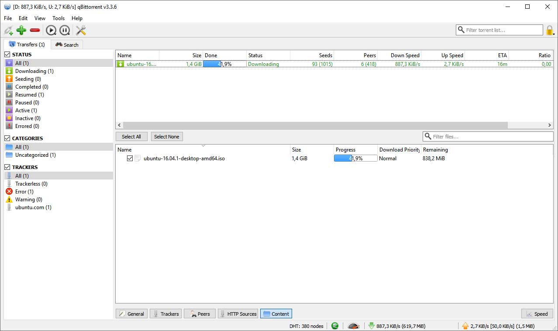Open the Help menu

click(x=77, y=18)
